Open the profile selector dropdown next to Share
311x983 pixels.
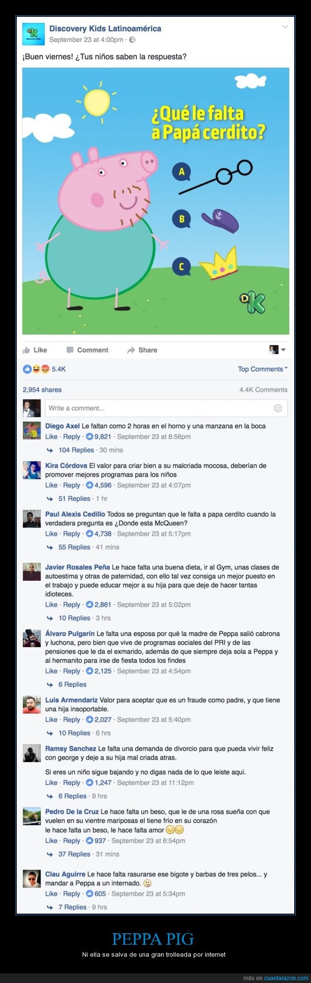[278, 350]
